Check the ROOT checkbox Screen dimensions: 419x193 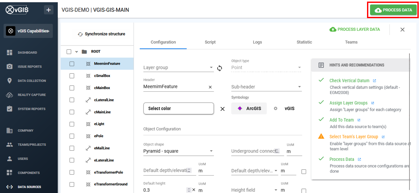click(69, 52)
